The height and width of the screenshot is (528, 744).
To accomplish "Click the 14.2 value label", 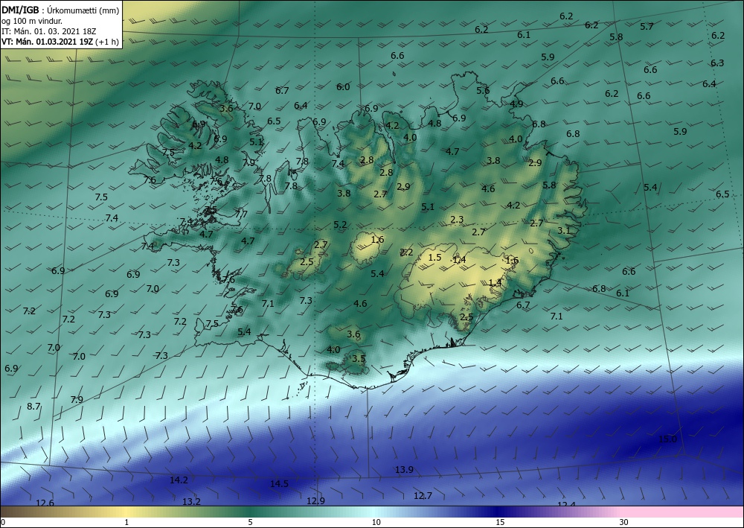I will pos(179,480).
